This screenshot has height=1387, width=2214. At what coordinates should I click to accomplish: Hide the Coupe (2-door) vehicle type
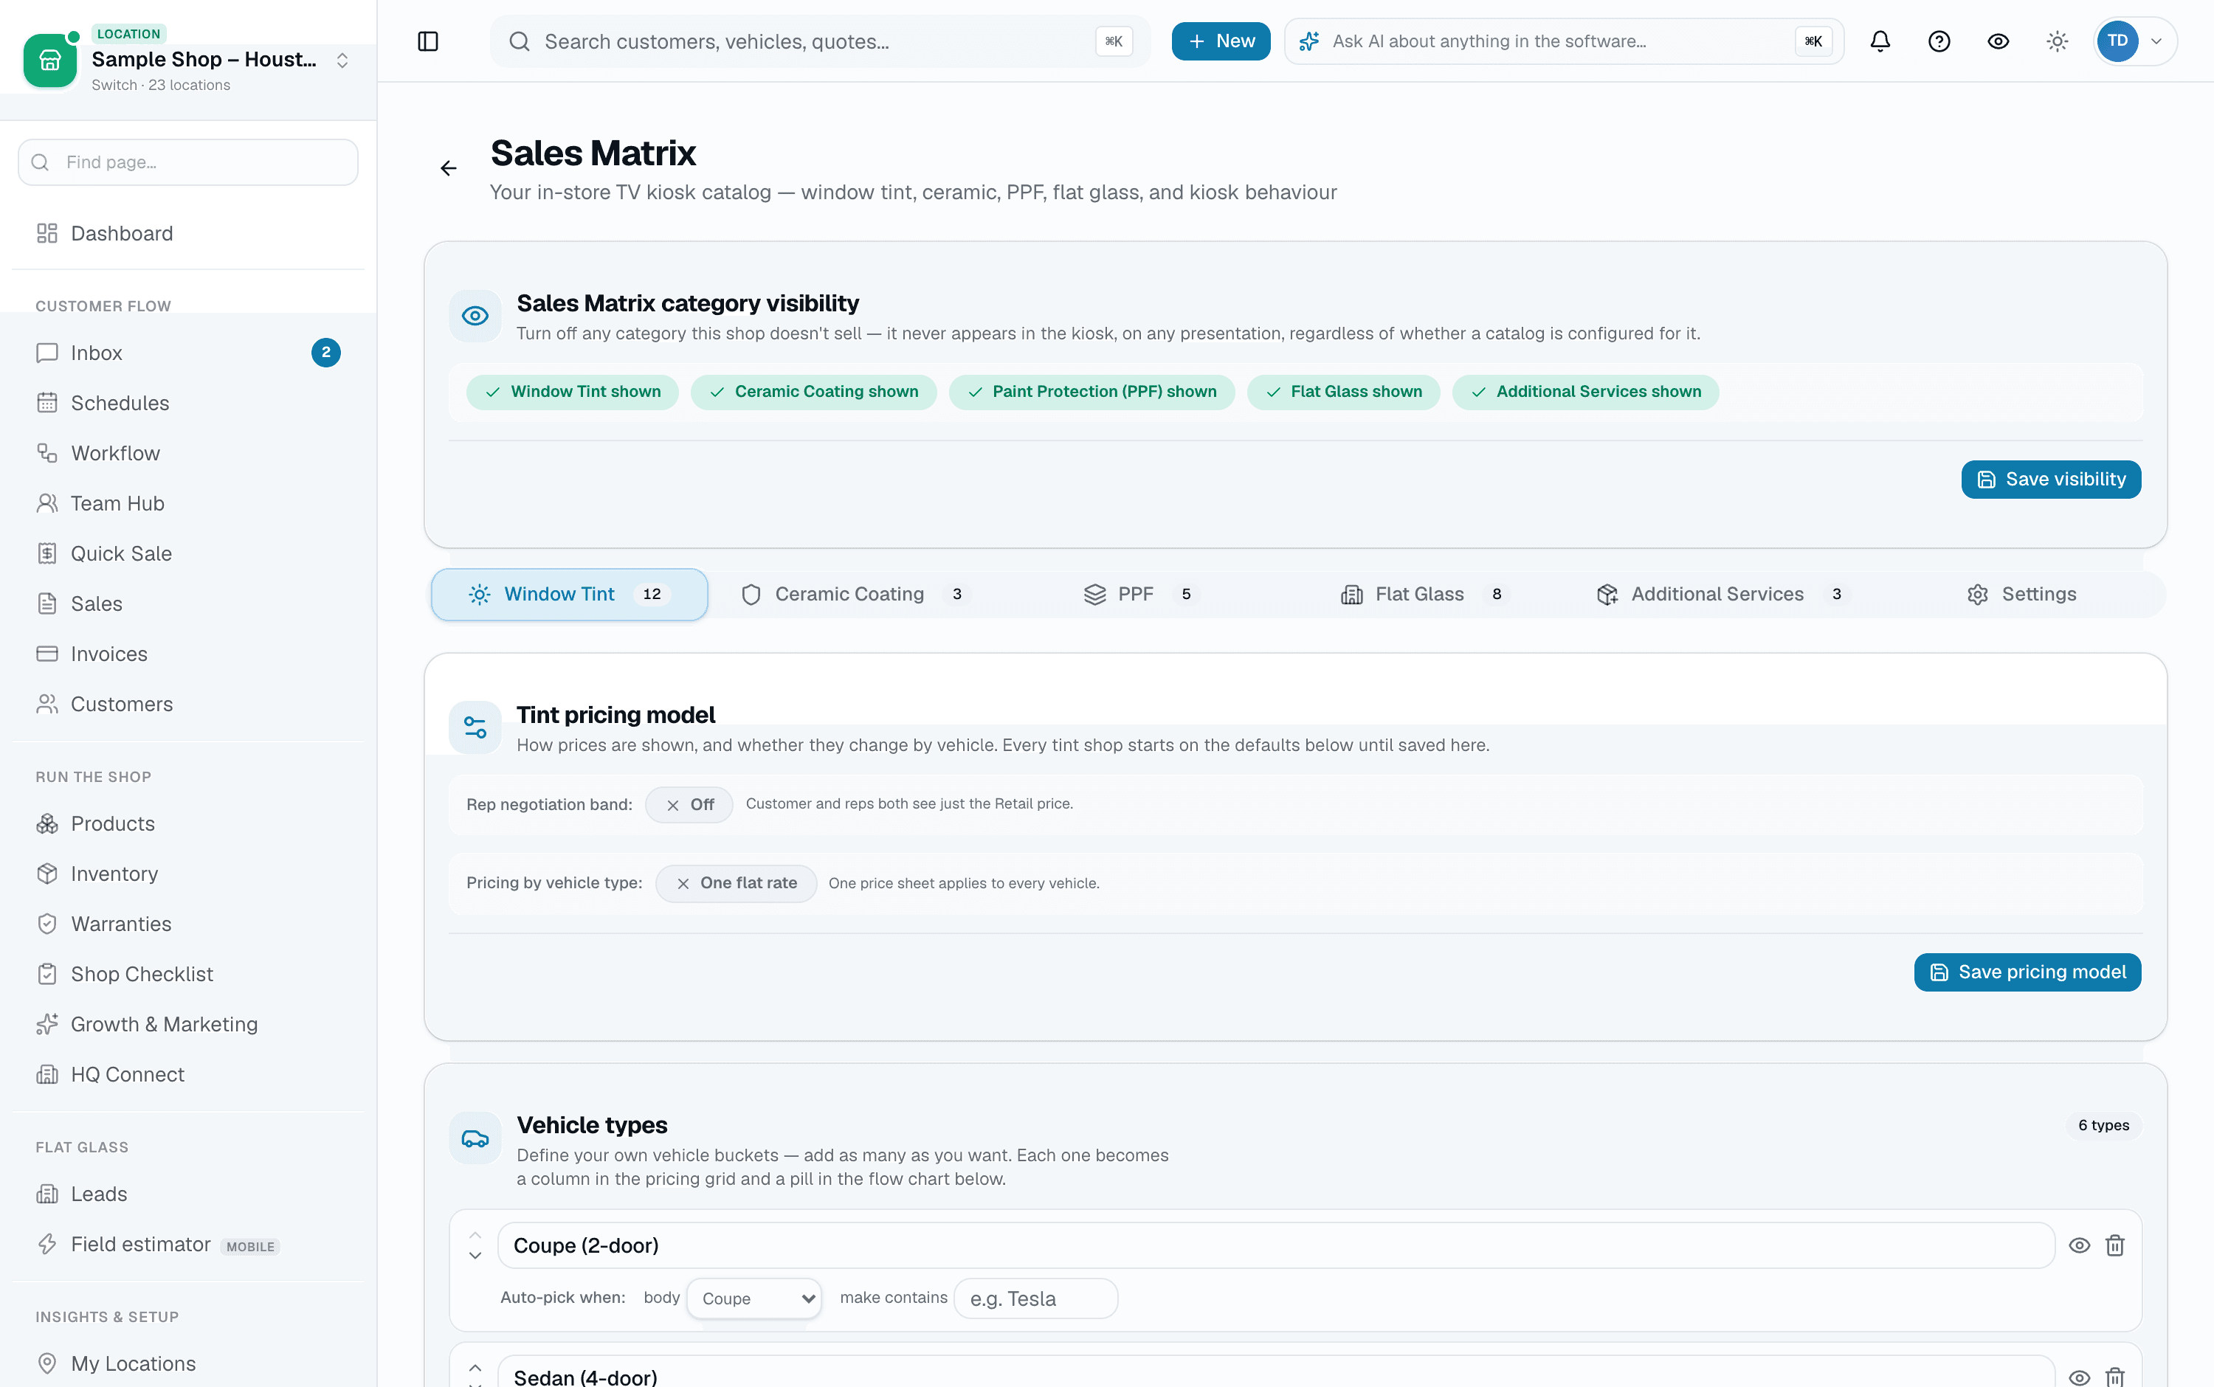click(2079, 1245)
